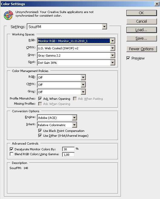
Task: Click the desaturate percentage input field
Action: tap(68, 149)
